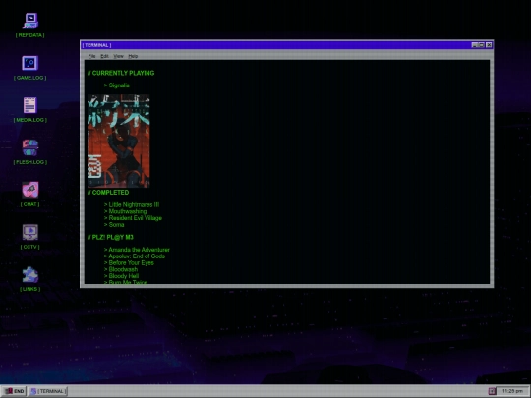Open the Edit menu in Terminal

(104, 56)
